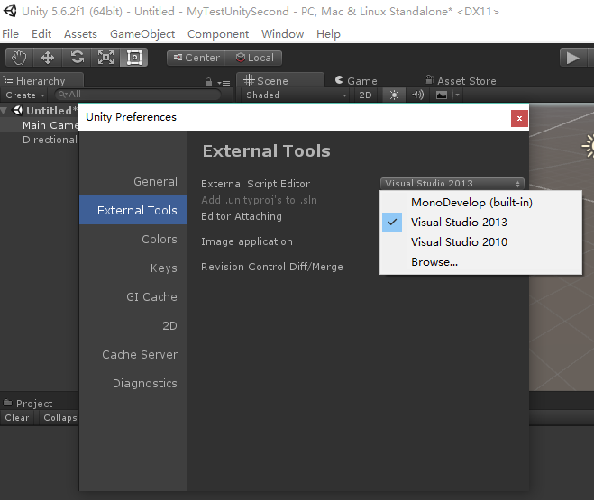Click the Unity logo in title bar
Viewport: 594px width, 500px height.
[x=10, y=11]
